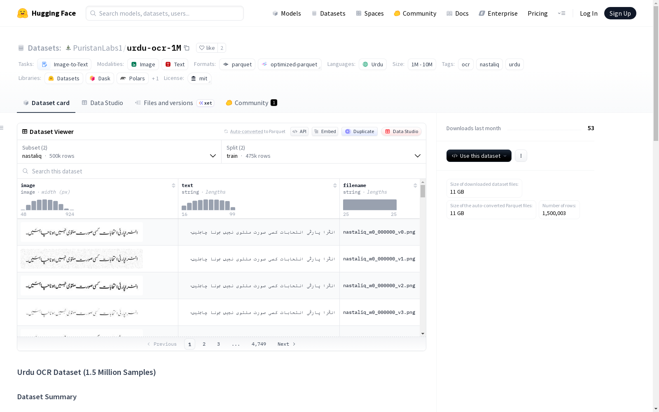Focus the Search this dataset field
Screen dimensions: 659x412
click(x=222, y=171)
